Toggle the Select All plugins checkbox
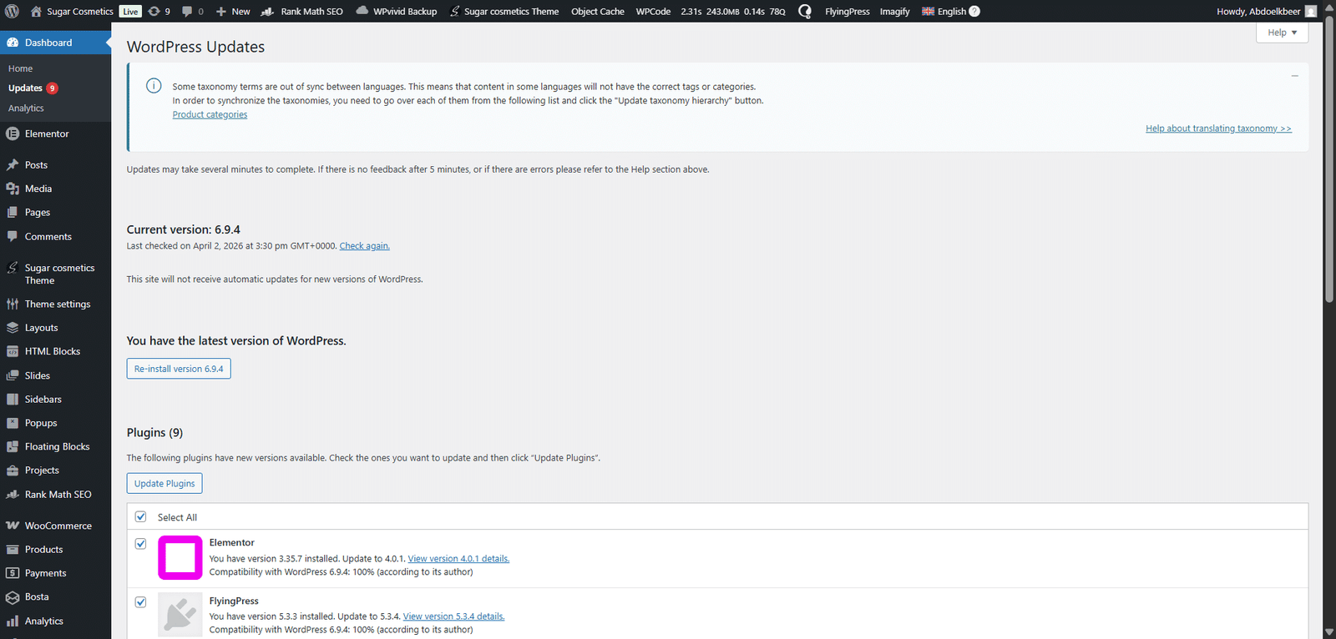The height and width of the screenshot is (639, 1336). pos(141,516)
